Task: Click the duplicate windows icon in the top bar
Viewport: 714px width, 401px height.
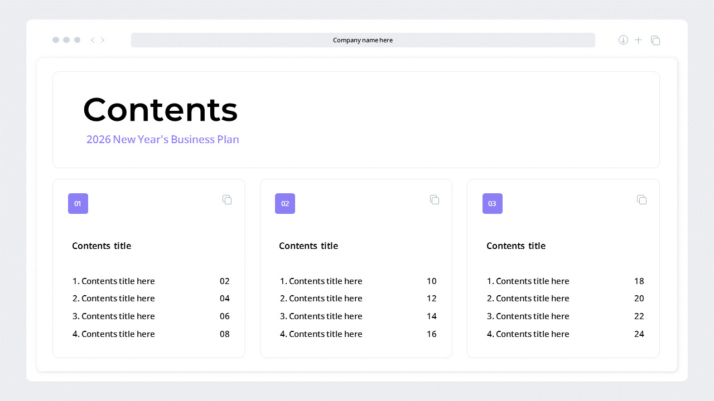Action: pos(655,40)
